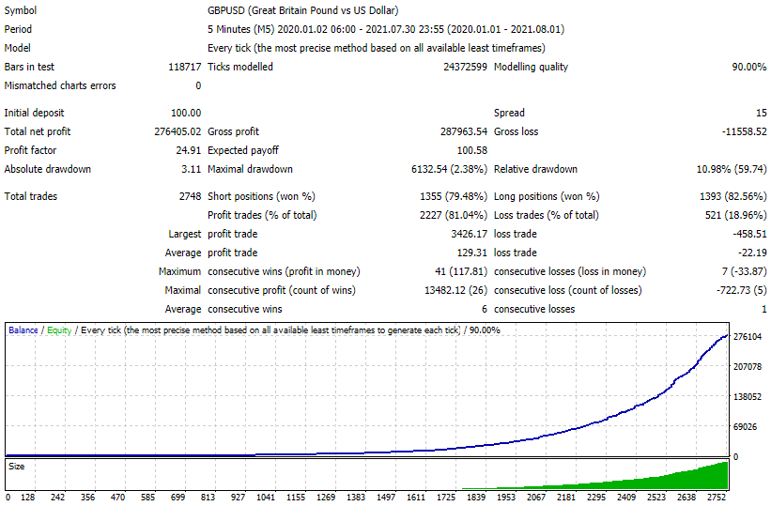
Task: Click Largest profit trade value 3426.17
Action: click(470, 234)
